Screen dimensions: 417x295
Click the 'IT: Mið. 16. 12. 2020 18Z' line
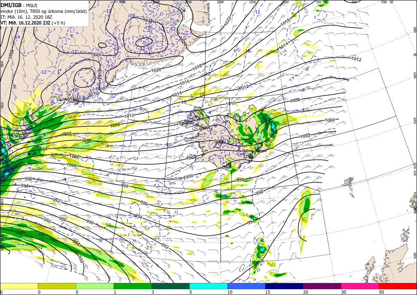pos(26,17)
